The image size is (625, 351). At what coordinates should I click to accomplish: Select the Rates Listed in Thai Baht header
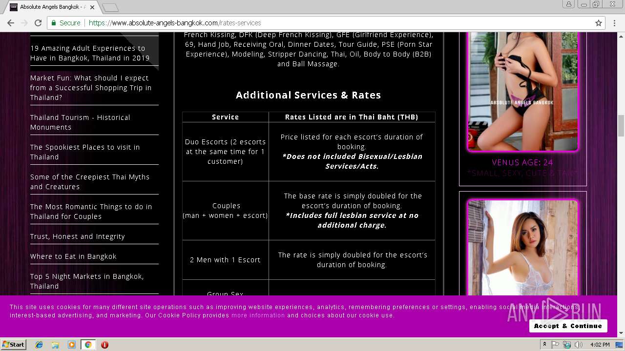pos(352,117)
